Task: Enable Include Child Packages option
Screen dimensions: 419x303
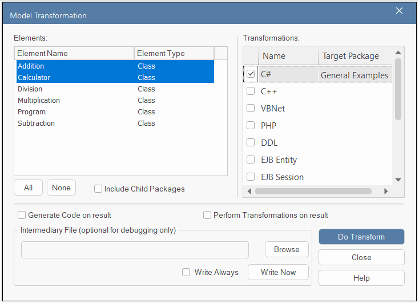Action: pos(98,189)
